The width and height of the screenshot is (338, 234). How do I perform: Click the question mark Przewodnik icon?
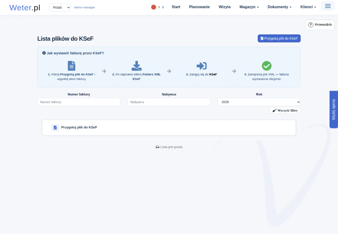point(311,25)
